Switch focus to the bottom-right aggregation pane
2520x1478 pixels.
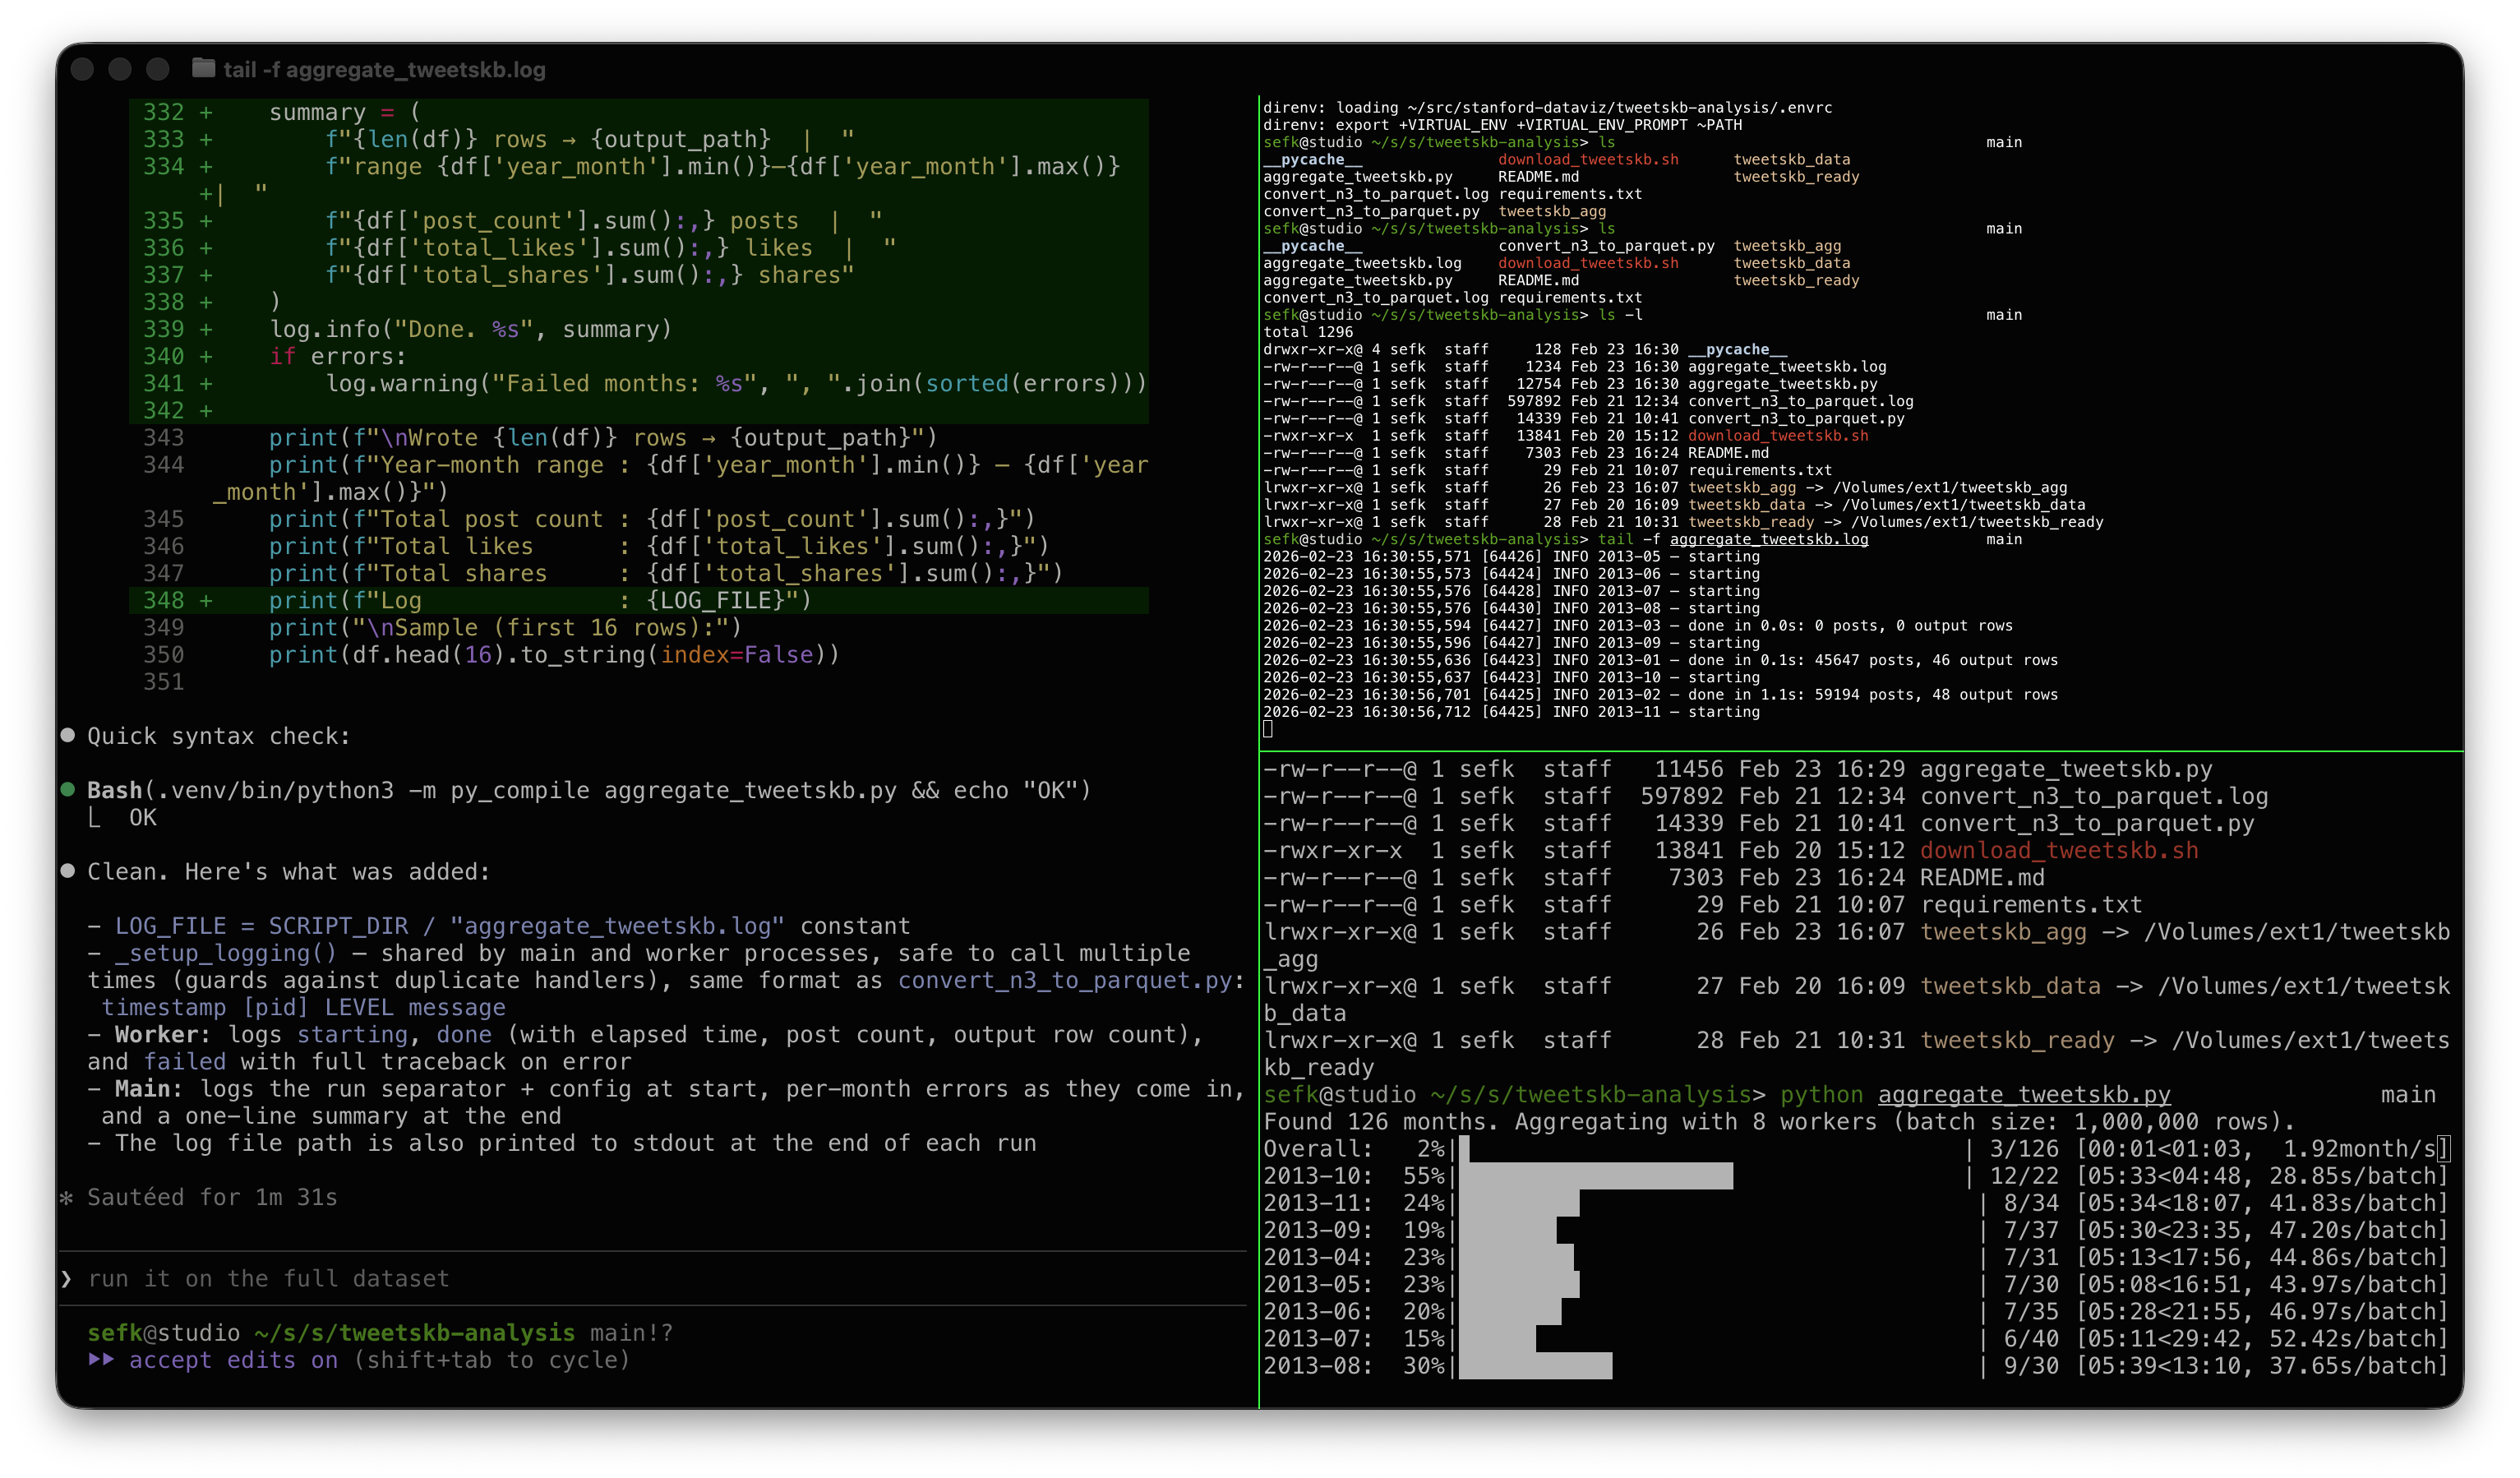coord(1800,1250)
